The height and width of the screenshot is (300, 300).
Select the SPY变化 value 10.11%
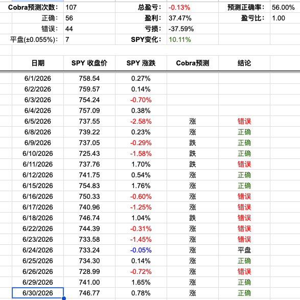tap(193, 39)
